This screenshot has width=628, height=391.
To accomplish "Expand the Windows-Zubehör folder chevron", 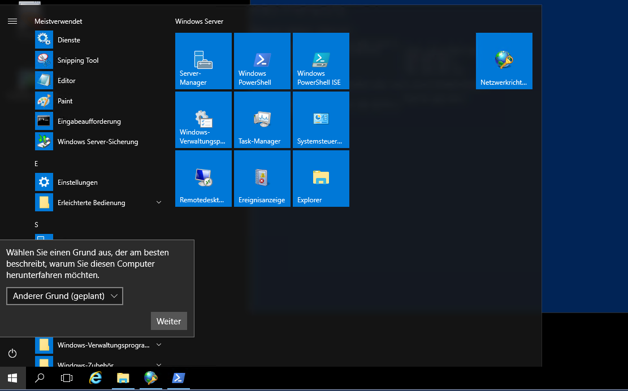I will pyautogui.click(x=159, y=364).
